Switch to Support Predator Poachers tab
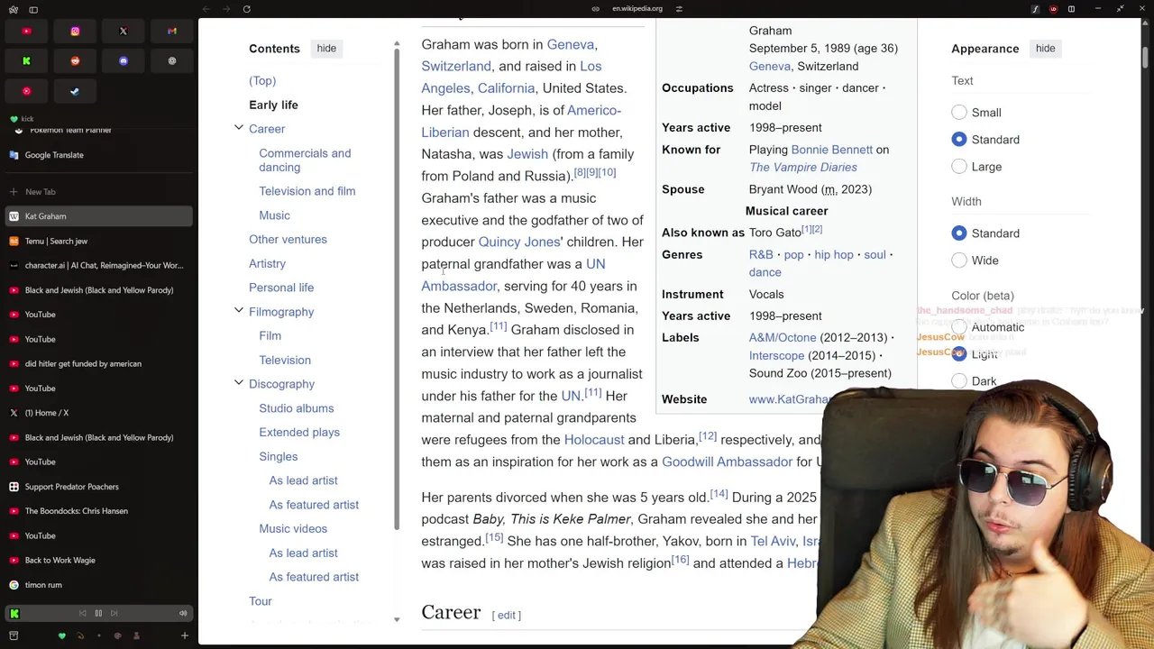Viewport: 1154px width, 649px height. pyautogui.click(x=97, y=487)
